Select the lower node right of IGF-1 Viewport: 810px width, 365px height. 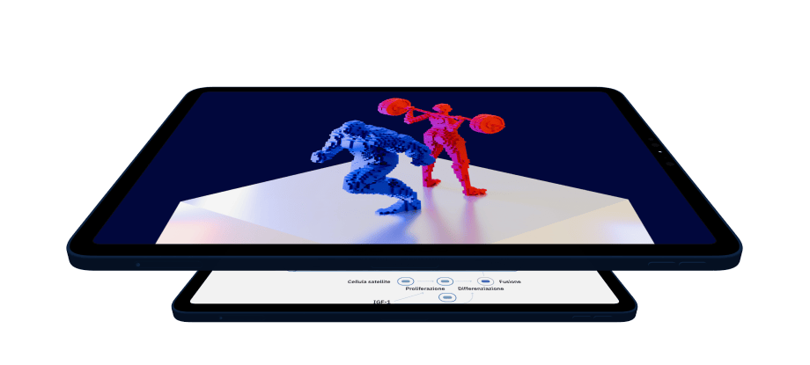(x=447, y=298)
